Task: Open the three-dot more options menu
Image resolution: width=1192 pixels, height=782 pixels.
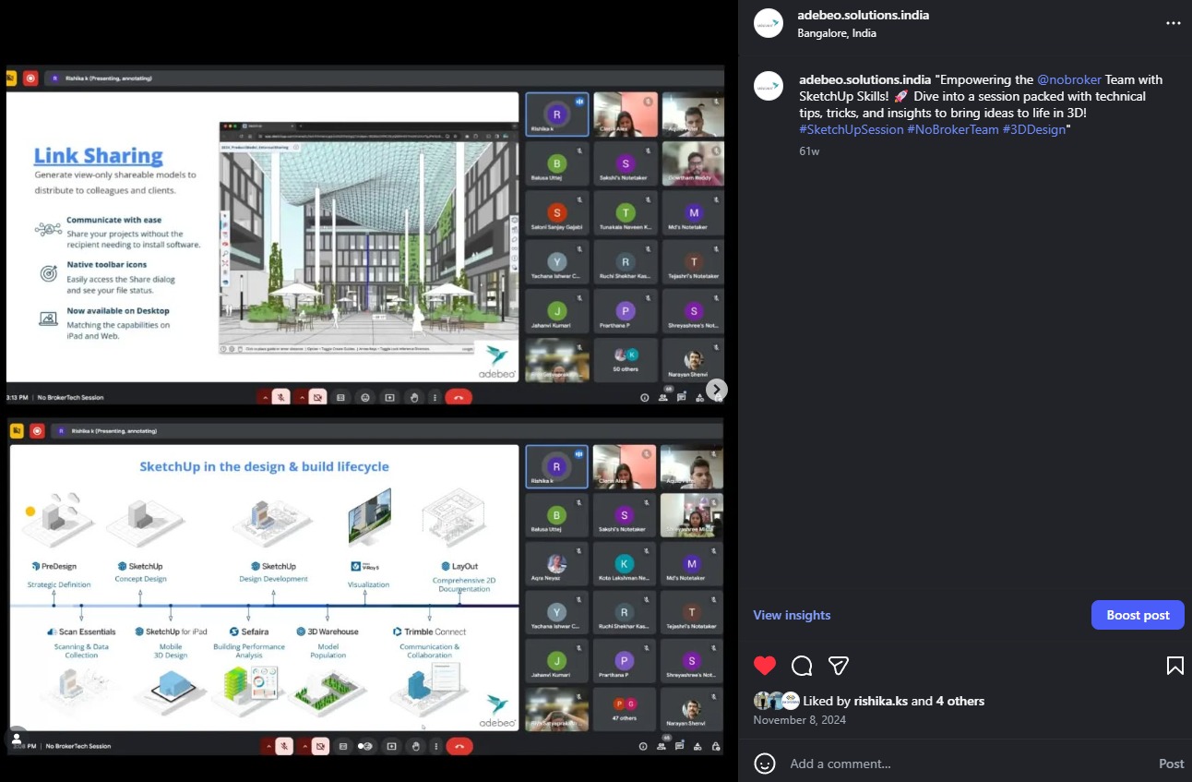Action: coord(1173,23)
